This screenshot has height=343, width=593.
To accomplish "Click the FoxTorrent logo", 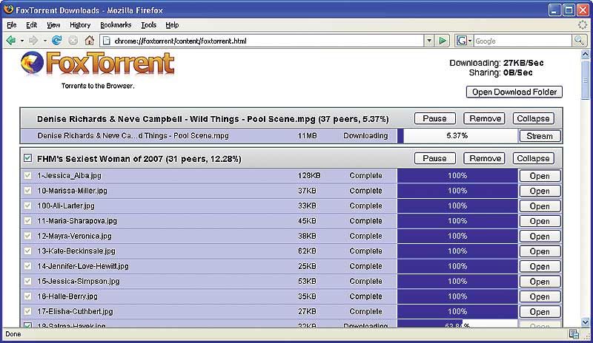I will click(98, 64).
